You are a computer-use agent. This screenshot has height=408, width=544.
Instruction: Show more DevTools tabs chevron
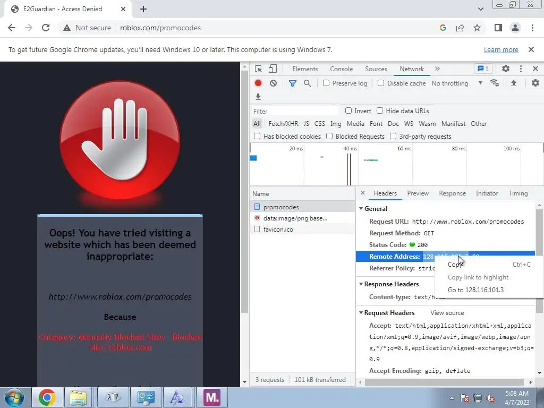tap(437, 69)
